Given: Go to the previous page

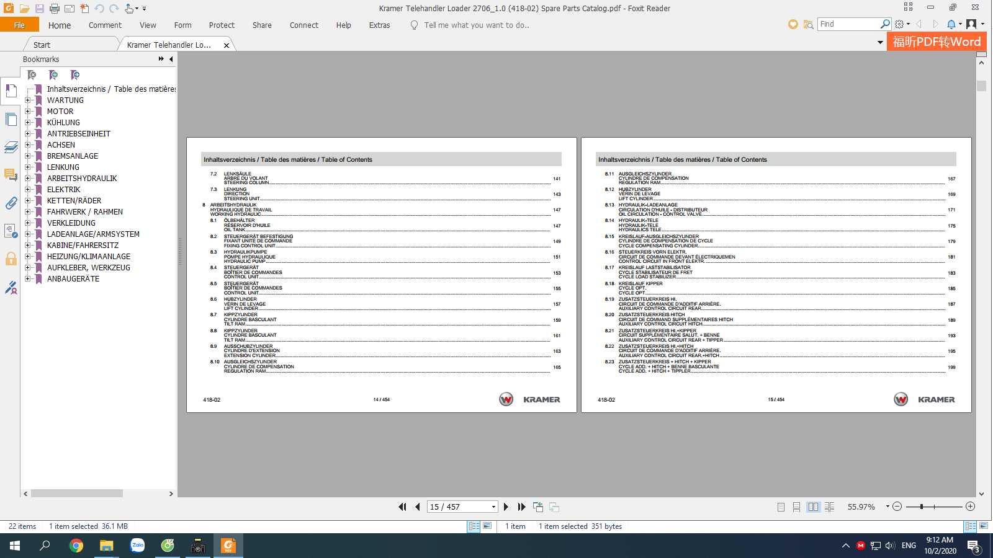Looking at the screenshot, I should point(418,507).
